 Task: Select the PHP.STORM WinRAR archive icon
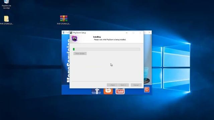[64, 20]
